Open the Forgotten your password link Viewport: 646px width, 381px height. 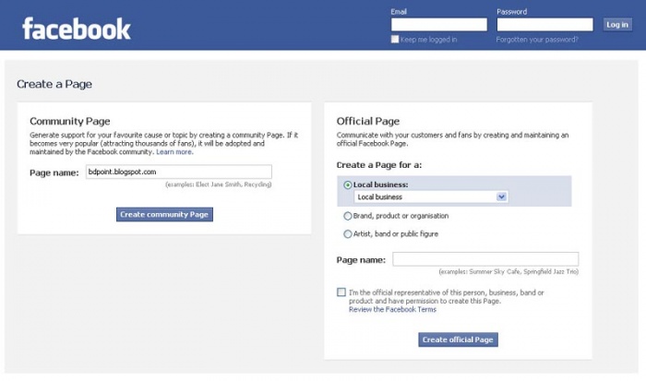tap(537, 40)
